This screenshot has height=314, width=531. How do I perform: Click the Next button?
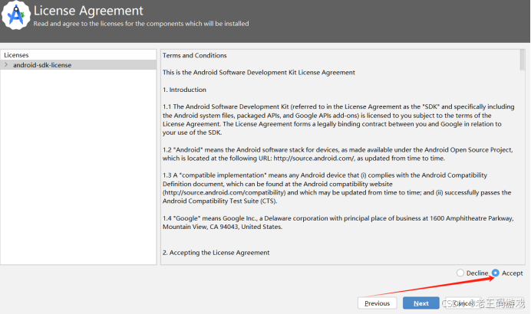tap(421, 303)
